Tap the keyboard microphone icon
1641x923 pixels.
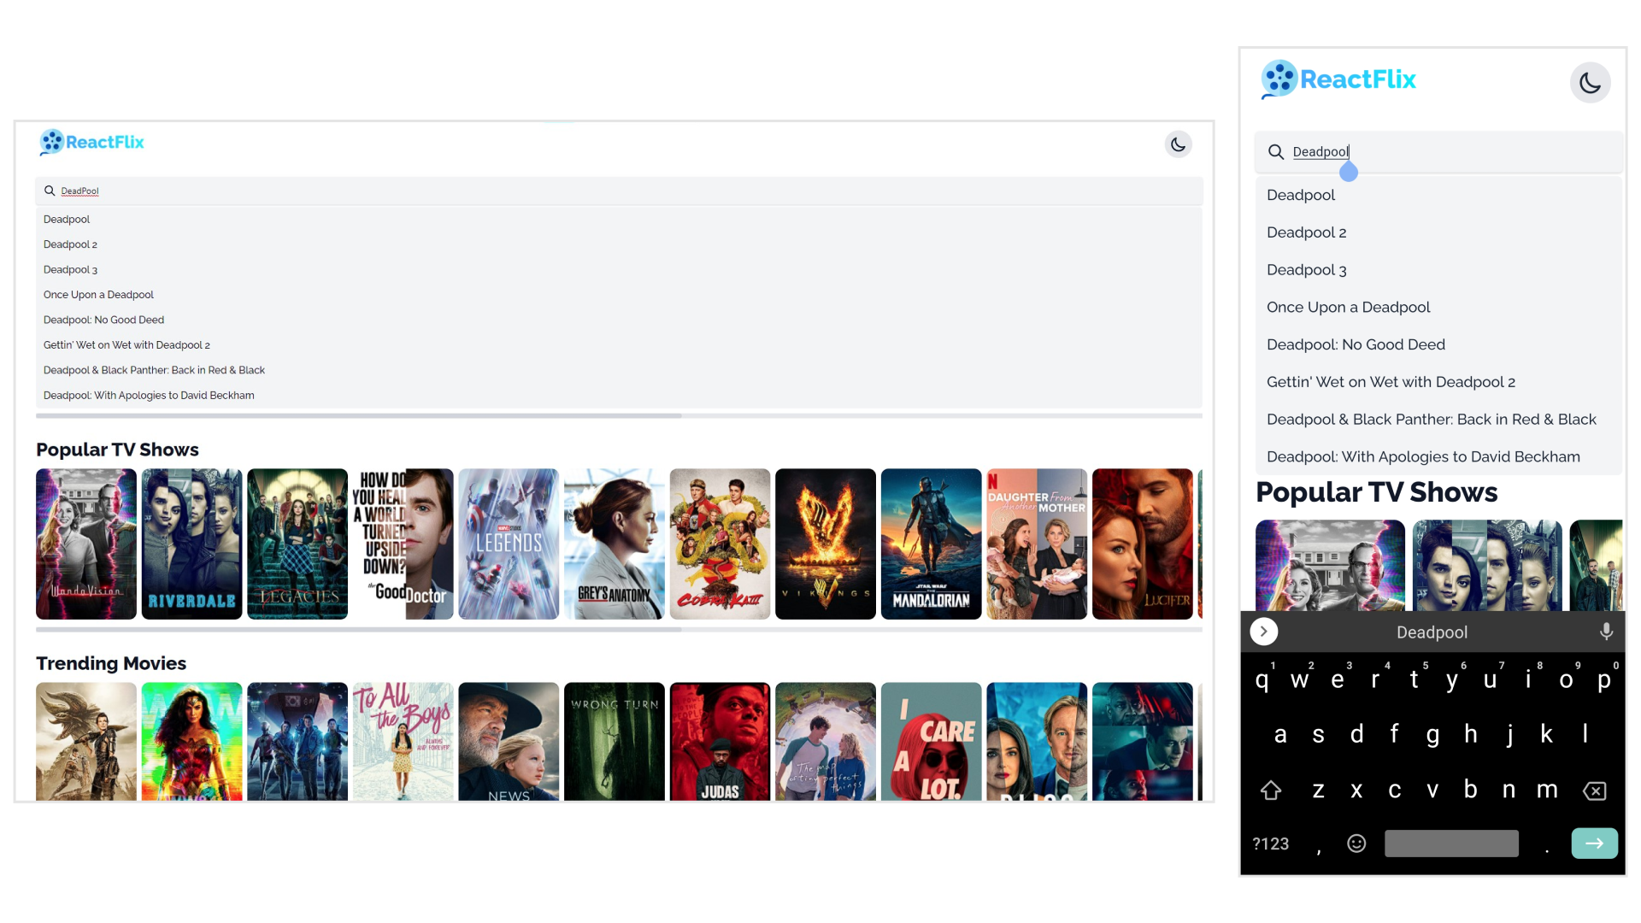(x=1606, y=632)
